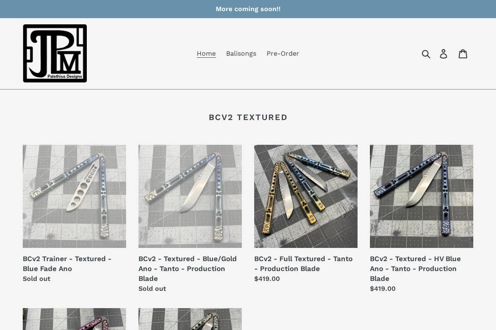Viewport: 496px width, 330px height.
Task: Open BCv2 Blue/Gold Ano Tanto listing
Action: pyautogui.click(x=187, y=269)
